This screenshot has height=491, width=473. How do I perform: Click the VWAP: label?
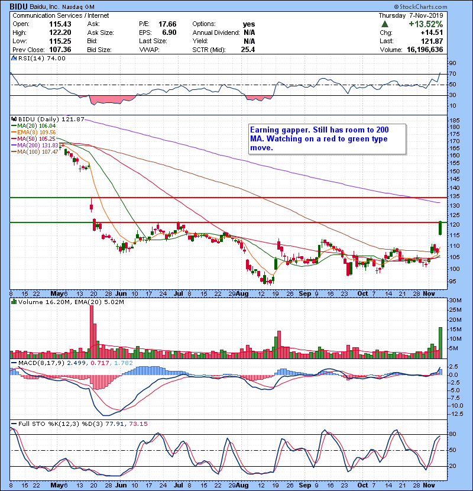150,50
